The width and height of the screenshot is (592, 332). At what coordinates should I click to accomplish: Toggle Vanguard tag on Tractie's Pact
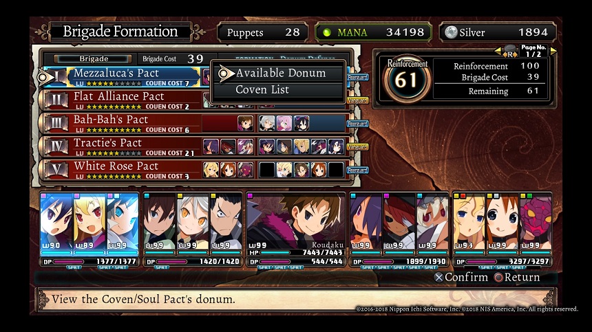coord(357,147)
